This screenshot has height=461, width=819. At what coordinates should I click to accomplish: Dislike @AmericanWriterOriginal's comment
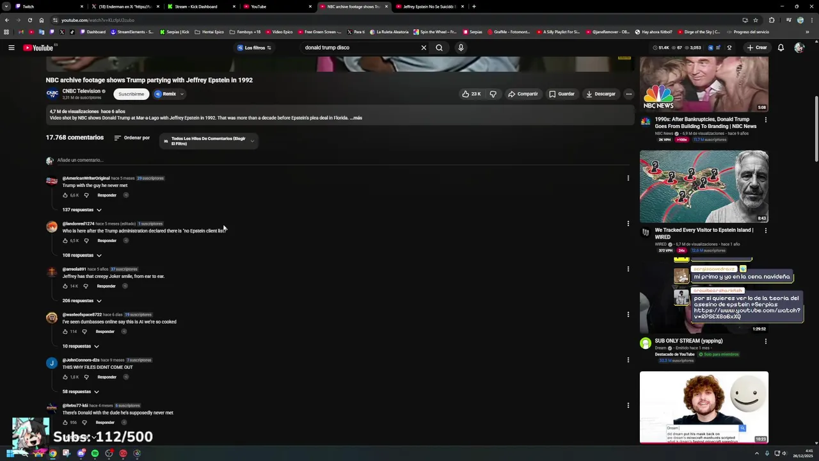pos(86,195)
